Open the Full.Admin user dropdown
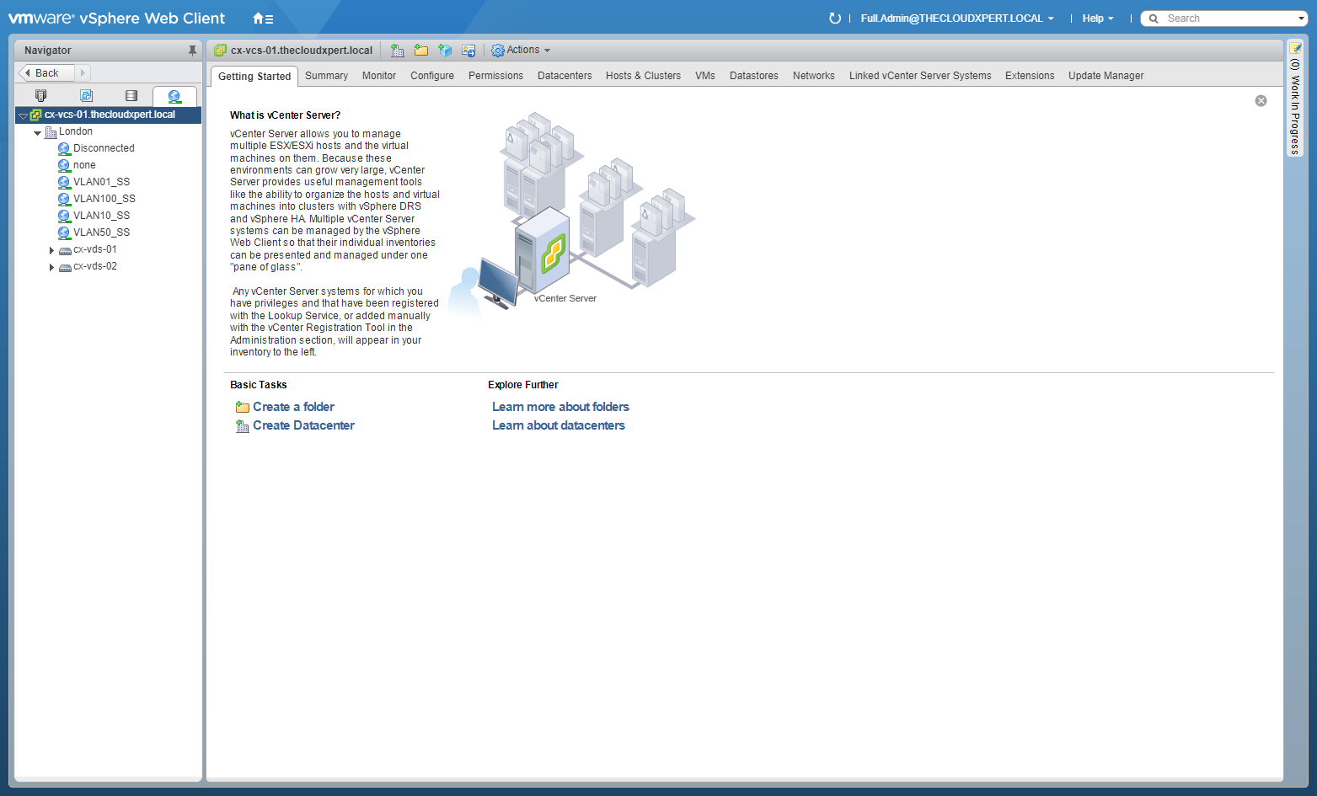Screen dimensions: 1317x796 point(956,19)
